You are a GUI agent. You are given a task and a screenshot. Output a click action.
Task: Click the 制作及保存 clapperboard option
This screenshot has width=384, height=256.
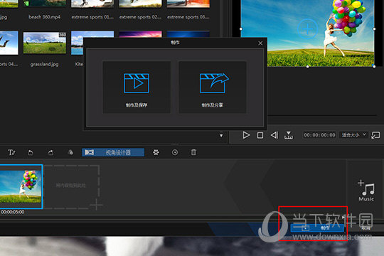137,87
